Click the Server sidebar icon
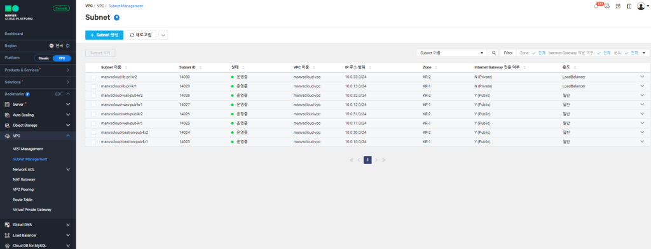The image size is (651, 249). click(x=7, y=105)
